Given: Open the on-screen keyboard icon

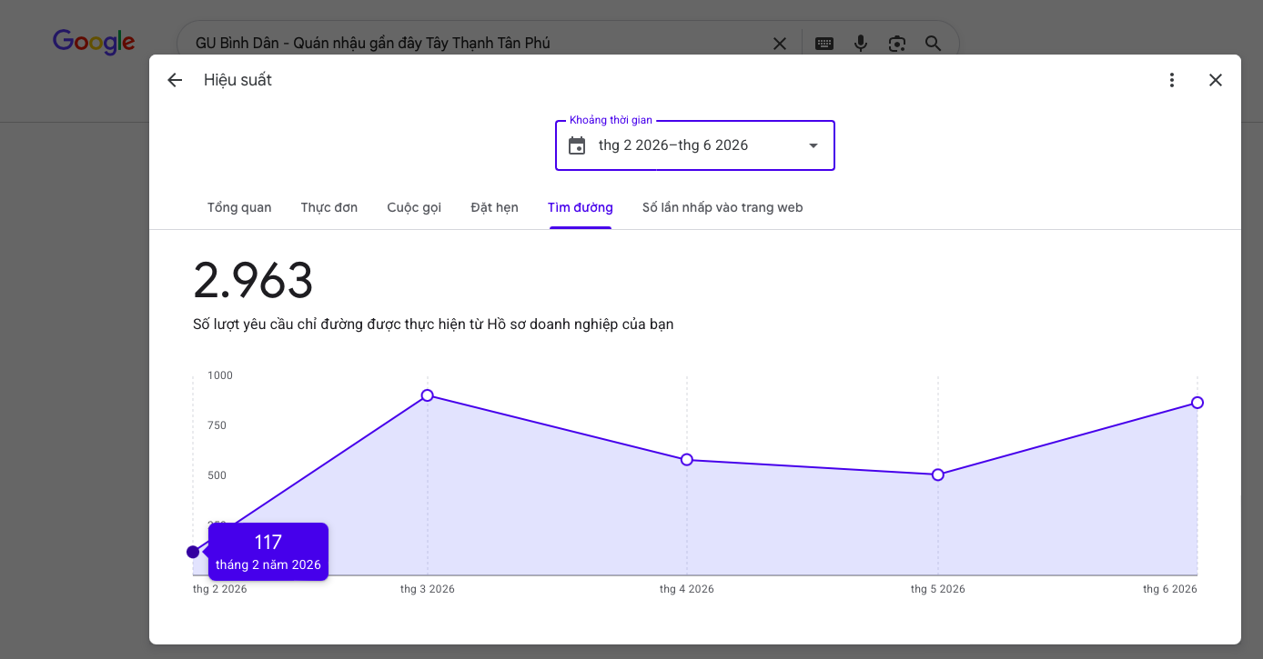Looking at the screenshot, I should pyautogui.click(x=824, y=44).
